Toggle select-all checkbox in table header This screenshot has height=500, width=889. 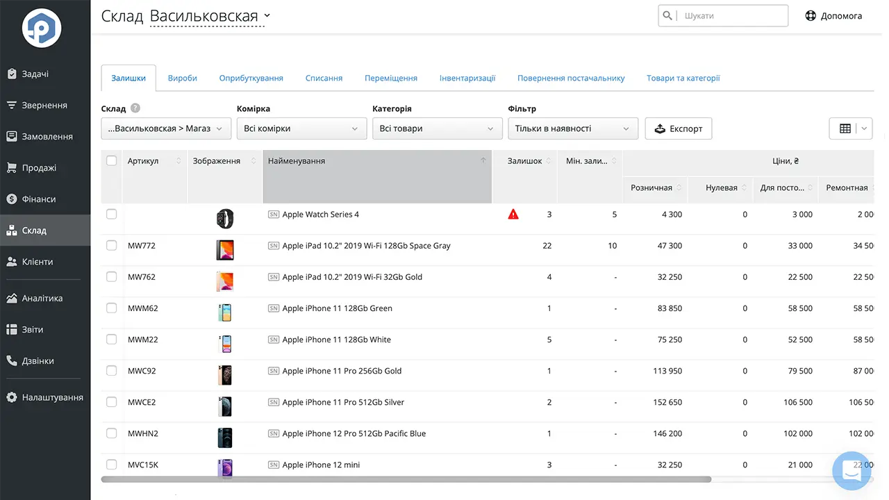[111, 160]
